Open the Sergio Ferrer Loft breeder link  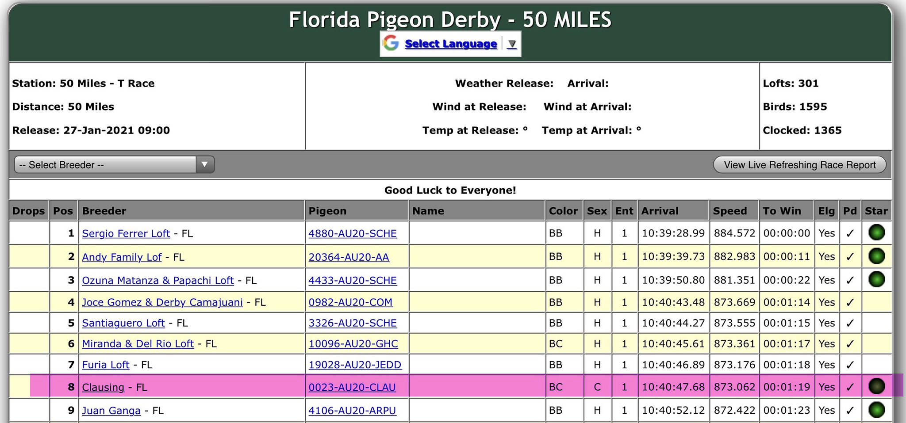point(126,233)
